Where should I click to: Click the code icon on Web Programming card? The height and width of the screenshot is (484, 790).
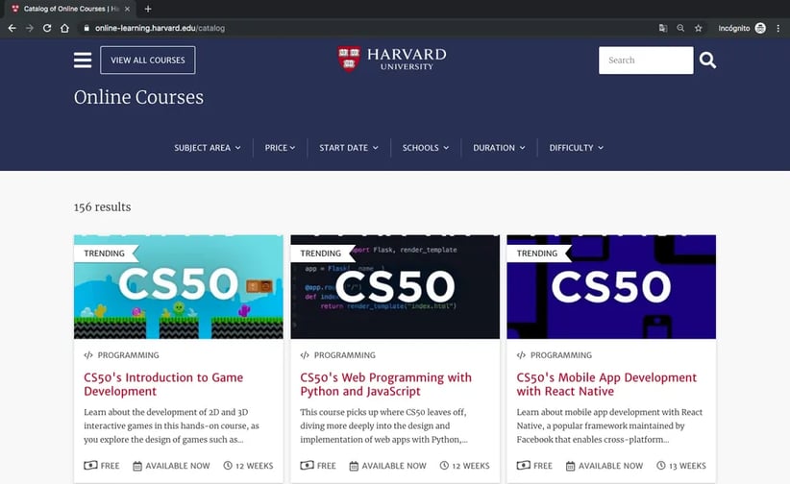(x=305, y=355)
